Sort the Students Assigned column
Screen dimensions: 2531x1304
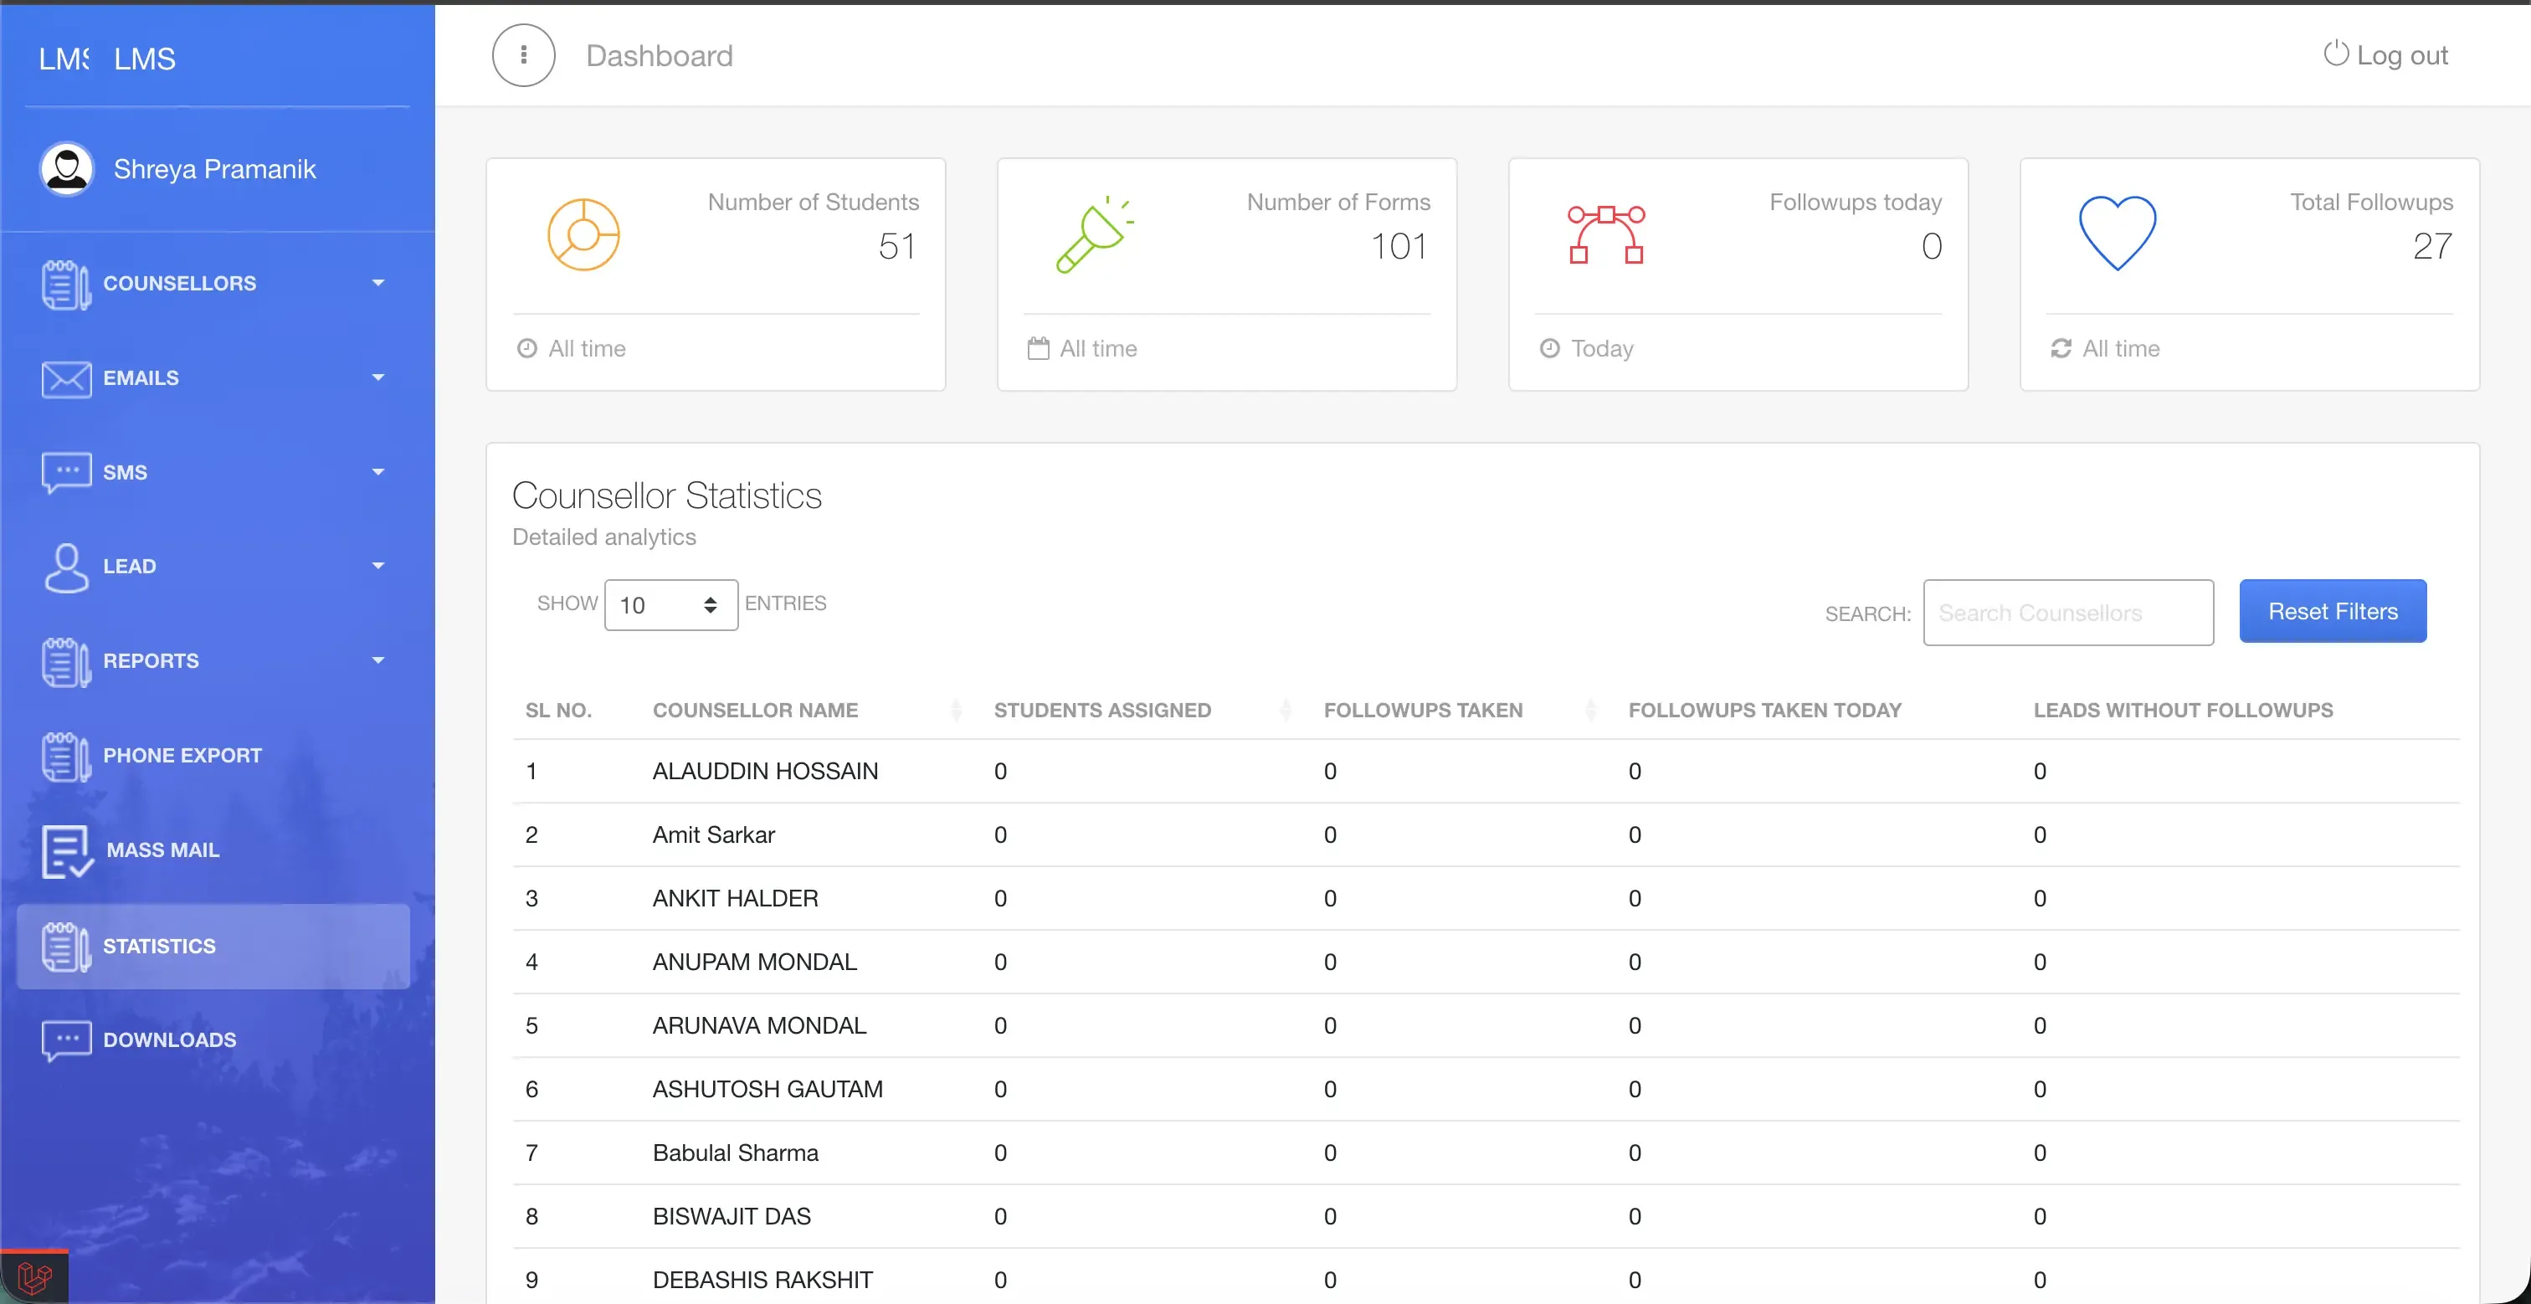[1285, 710]
